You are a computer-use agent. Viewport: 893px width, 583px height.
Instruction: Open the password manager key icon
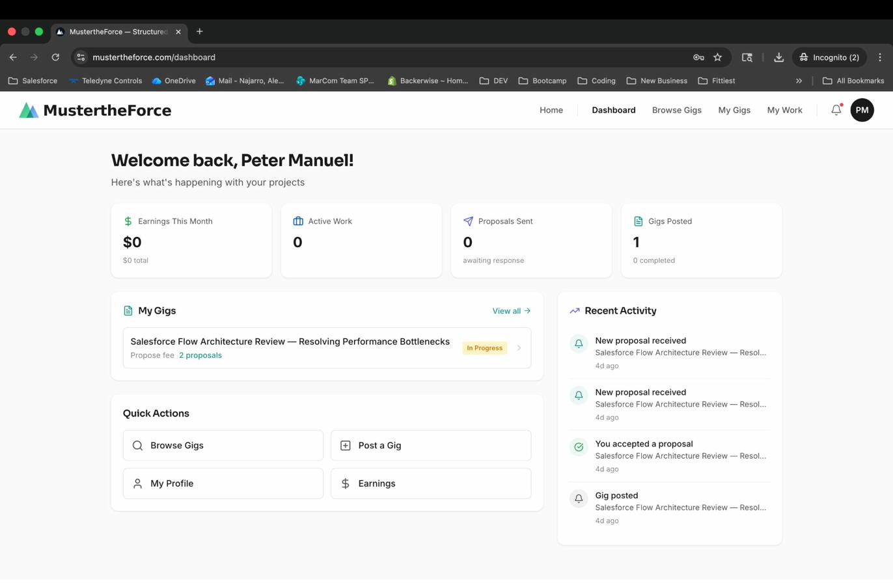pyautogui.click(x=698, y=57)
